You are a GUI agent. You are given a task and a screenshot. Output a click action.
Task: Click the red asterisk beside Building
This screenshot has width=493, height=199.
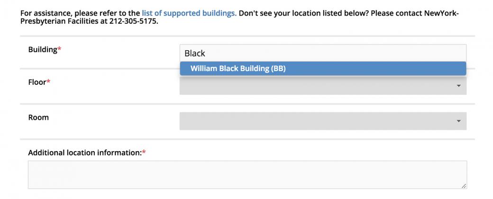point(60,50)
